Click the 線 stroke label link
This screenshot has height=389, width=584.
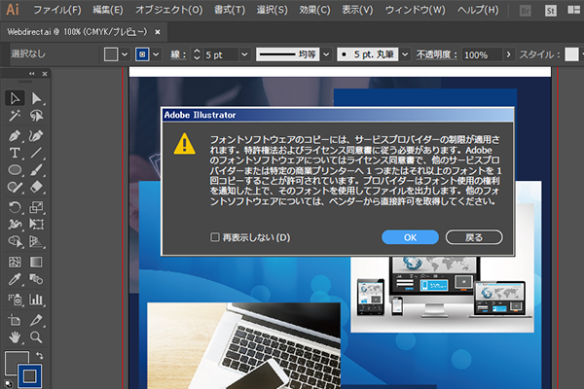point(178,54)
